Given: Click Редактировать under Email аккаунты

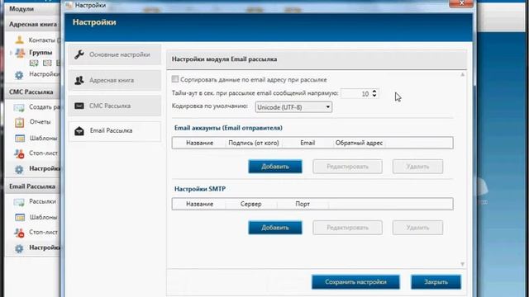Looking at the screenshot, I should click(347, 167).
